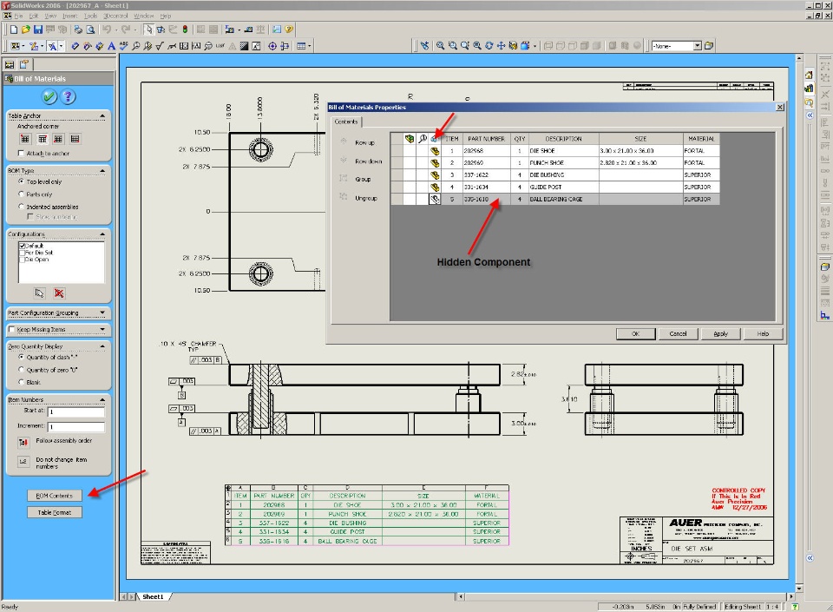This screenshot has height=612, width=833.
Task: Click the Note annotation tool (letter A)
Action: click(112, 46)
